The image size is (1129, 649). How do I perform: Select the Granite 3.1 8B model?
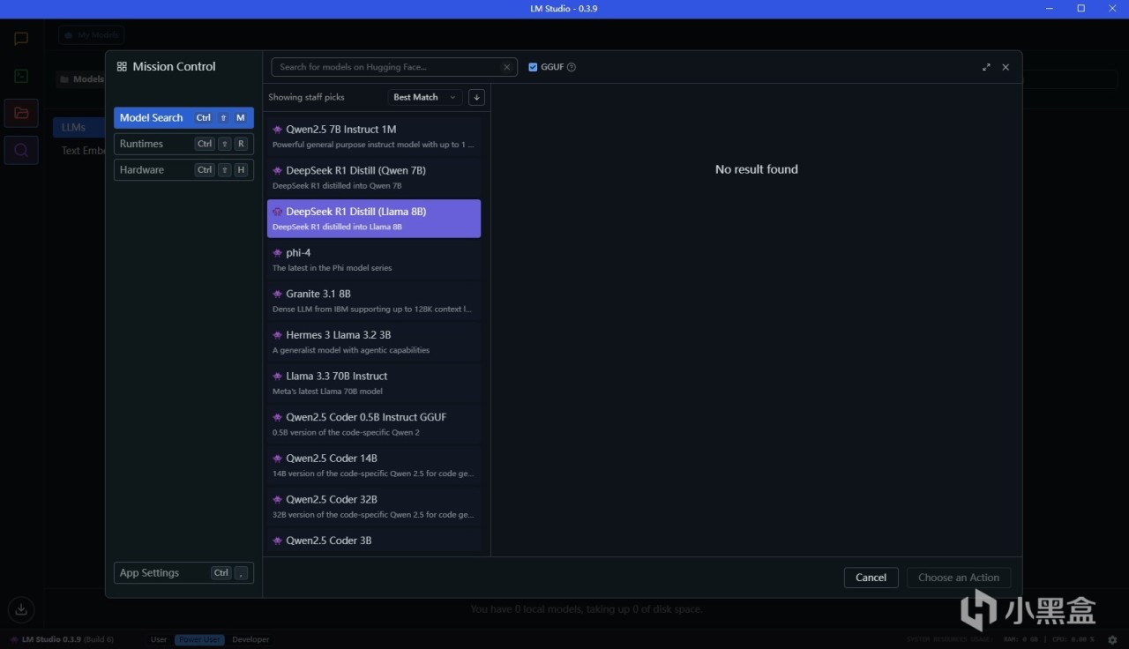coord(374,301)
